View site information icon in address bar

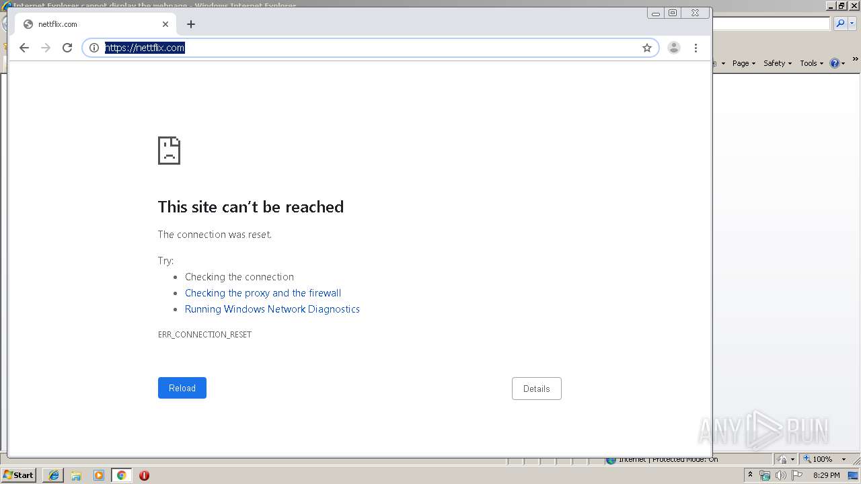pyautogui.click(x=94, y=48)
